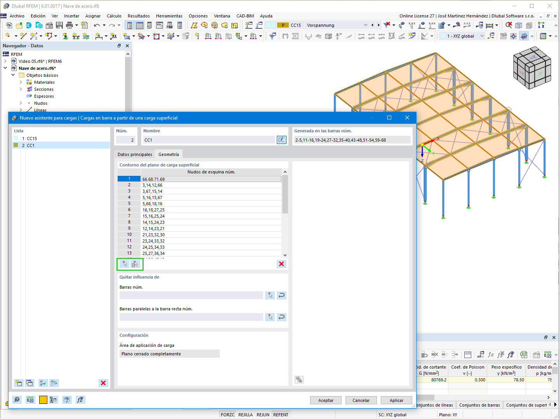Image resolution: width=559 pixels, height=419 pixels.
Task: Switch to the Conjuntos de barras table tab
Action: (479, 405)
